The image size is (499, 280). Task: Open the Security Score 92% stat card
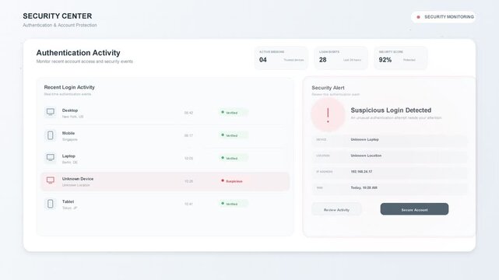(x=401, y=58)
